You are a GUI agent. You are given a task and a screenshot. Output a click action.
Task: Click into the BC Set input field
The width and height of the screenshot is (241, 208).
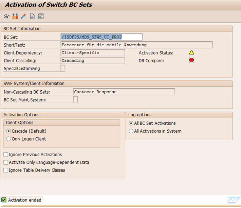point(101,37)
